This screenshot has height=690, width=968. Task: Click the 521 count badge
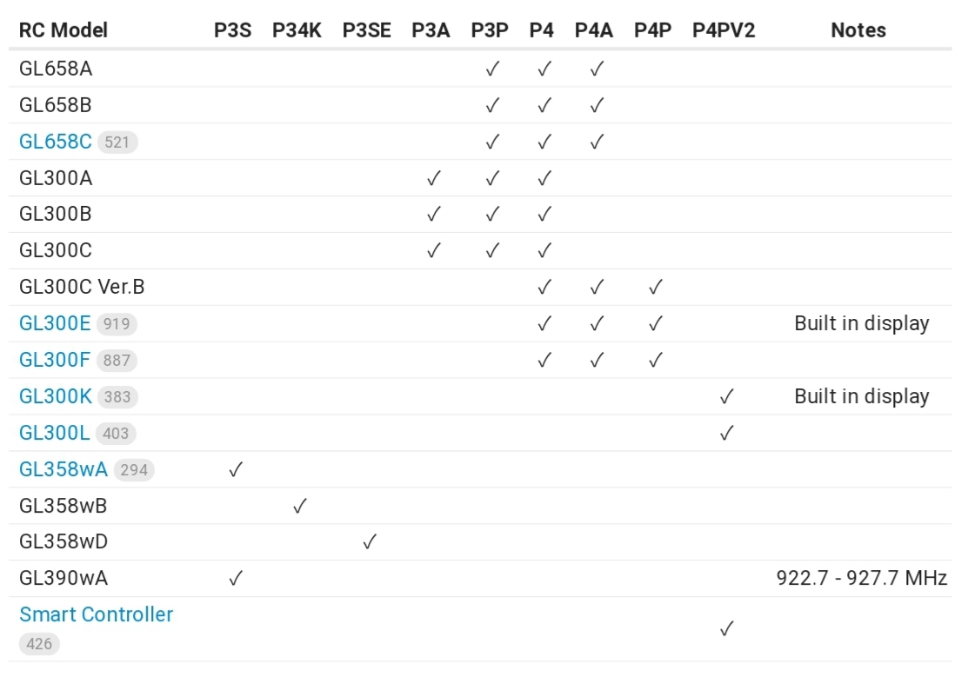[x=117, y=143]
